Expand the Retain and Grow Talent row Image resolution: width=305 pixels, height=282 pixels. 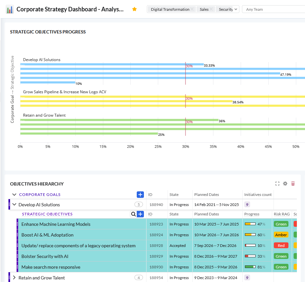point(14,278)
